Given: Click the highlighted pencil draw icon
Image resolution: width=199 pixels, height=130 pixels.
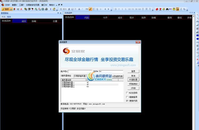Looking at the screenshot, I should pos(90,9).
